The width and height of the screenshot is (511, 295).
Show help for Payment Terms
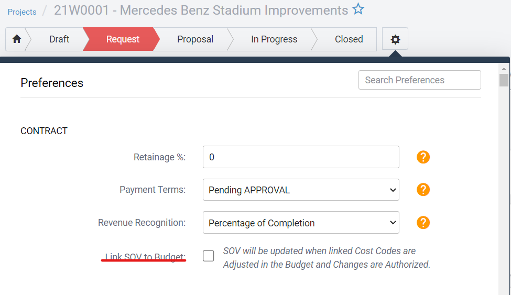point(423,190)
